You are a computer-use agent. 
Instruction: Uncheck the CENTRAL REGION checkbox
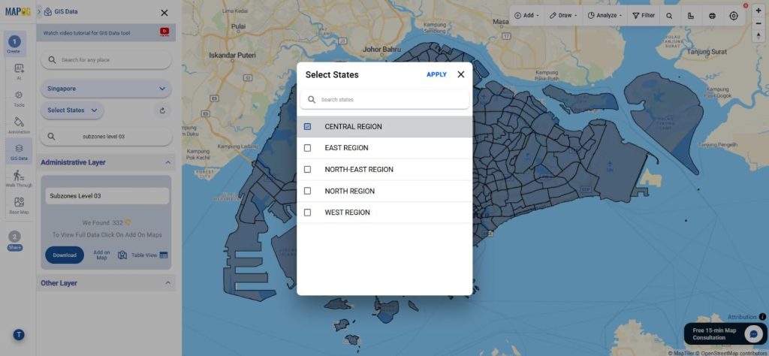(307, 126)
